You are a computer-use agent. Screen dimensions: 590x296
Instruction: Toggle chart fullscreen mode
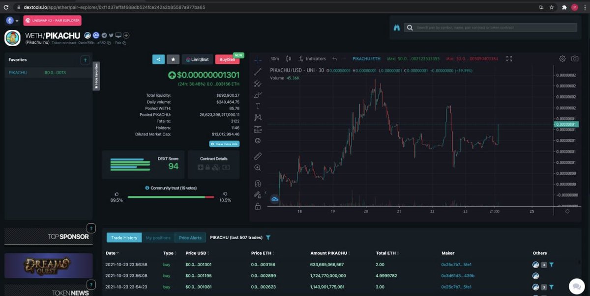pos(509,59)
